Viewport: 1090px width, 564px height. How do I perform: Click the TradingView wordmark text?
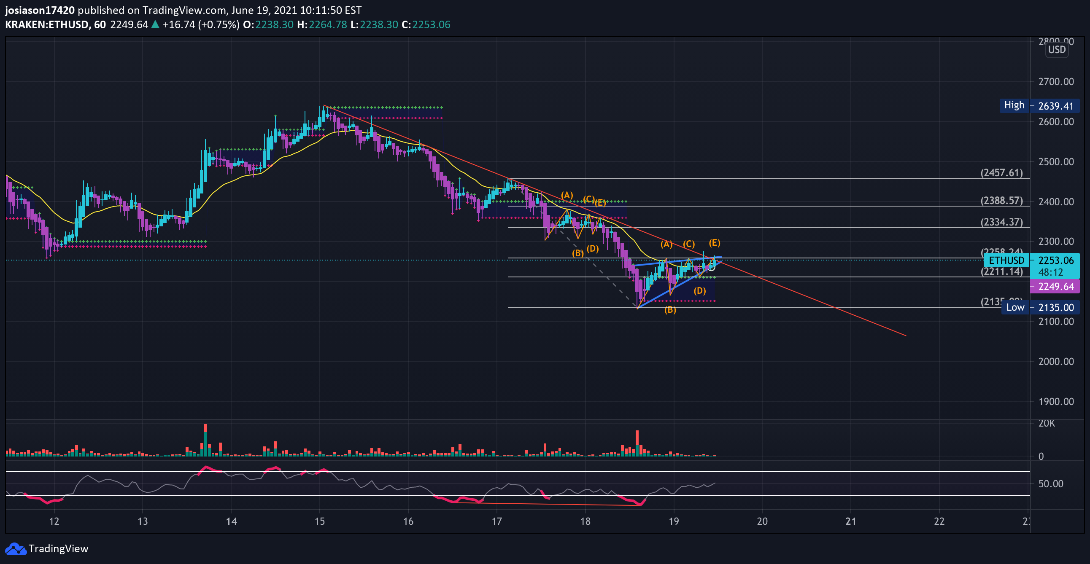tap(58, 549)
